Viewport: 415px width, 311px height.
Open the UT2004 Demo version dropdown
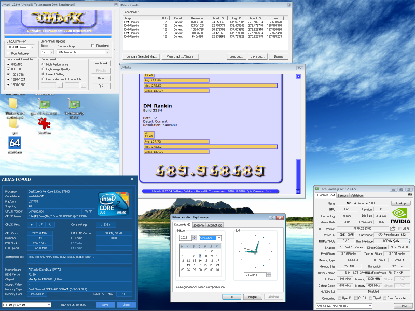click(x=32, y=47)
